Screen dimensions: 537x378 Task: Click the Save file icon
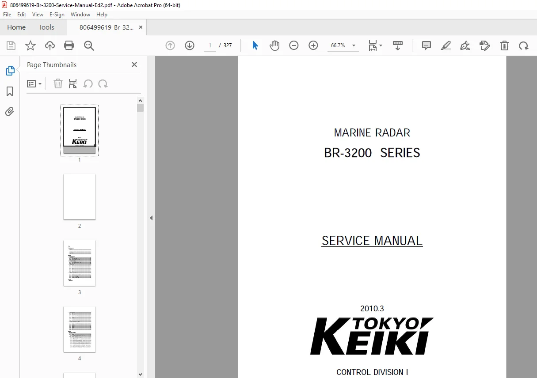[x=11, y=45]
